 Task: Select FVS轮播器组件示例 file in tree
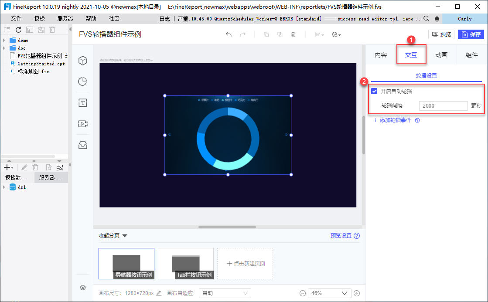39,56
